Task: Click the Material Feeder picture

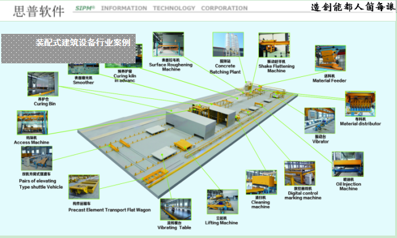Action: (330, 58)
